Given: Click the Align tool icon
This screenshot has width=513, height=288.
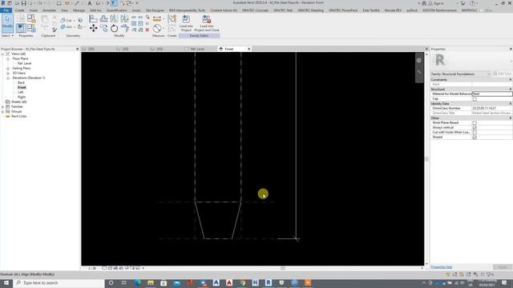Looking at the screenshot, I should pos(93,18).
